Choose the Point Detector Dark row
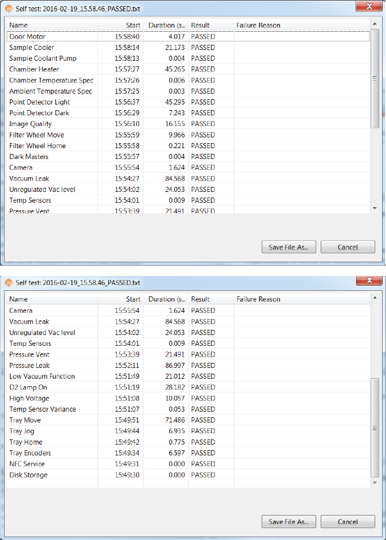Viewport: 386px width, 540px height. [188, 113]
